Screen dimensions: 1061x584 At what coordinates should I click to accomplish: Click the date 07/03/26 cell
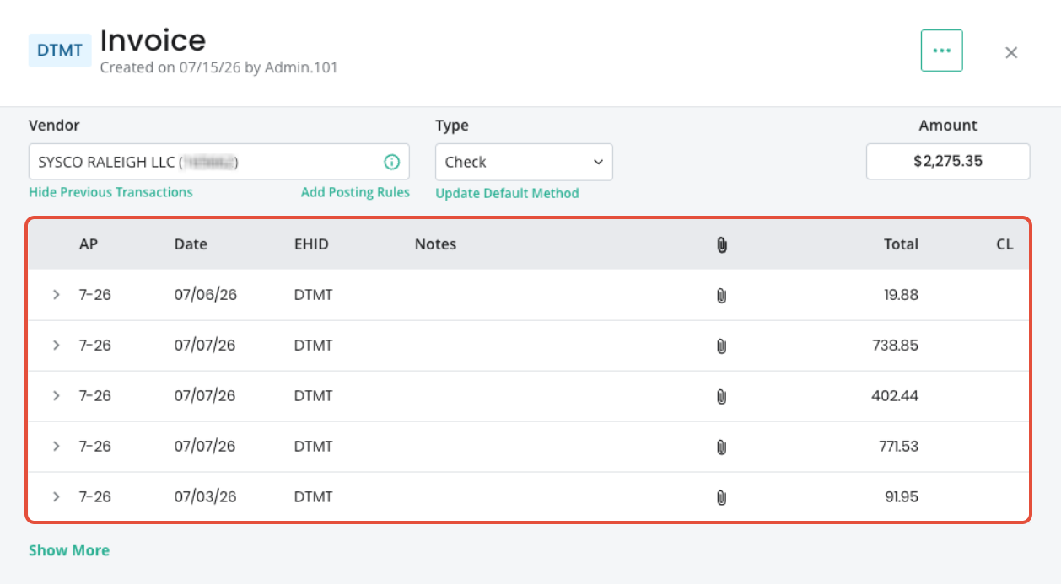click(205, 497)
